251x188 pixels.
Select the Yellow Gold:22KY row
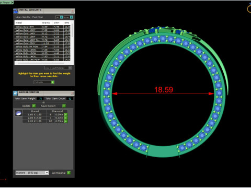pos(42,43)
